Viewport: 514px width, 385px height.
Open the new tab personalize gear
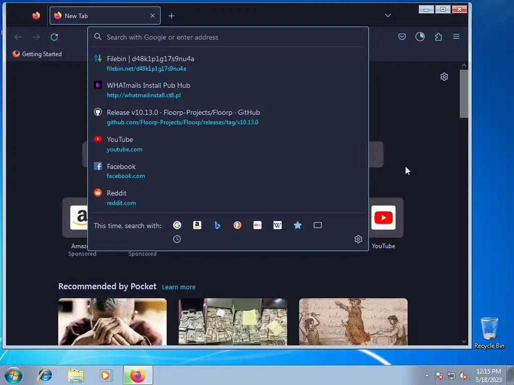tap(444, 77)
